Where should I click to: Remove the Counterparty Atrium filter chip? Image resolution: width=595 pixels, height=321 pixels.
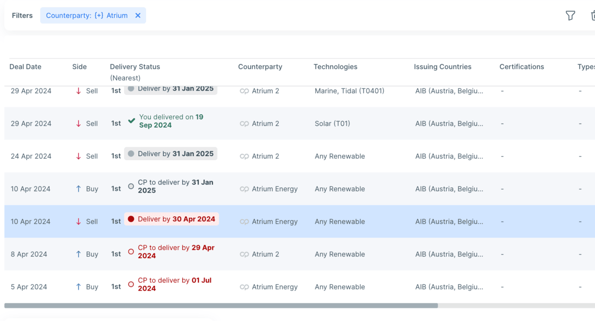coord(138,16)
